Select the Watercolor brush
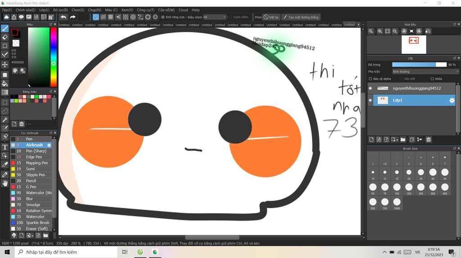Viewport: 461px width, 258px height. [31, 217]
